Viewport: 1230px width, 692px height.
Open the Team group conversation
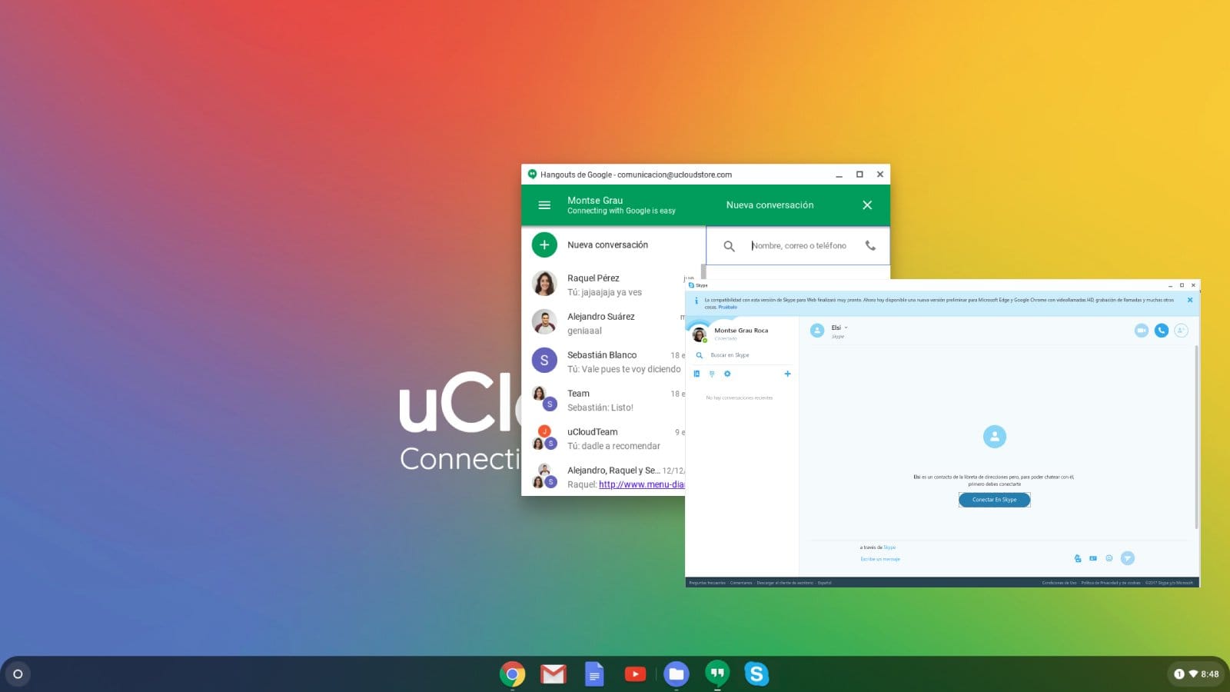coord(604,400)
